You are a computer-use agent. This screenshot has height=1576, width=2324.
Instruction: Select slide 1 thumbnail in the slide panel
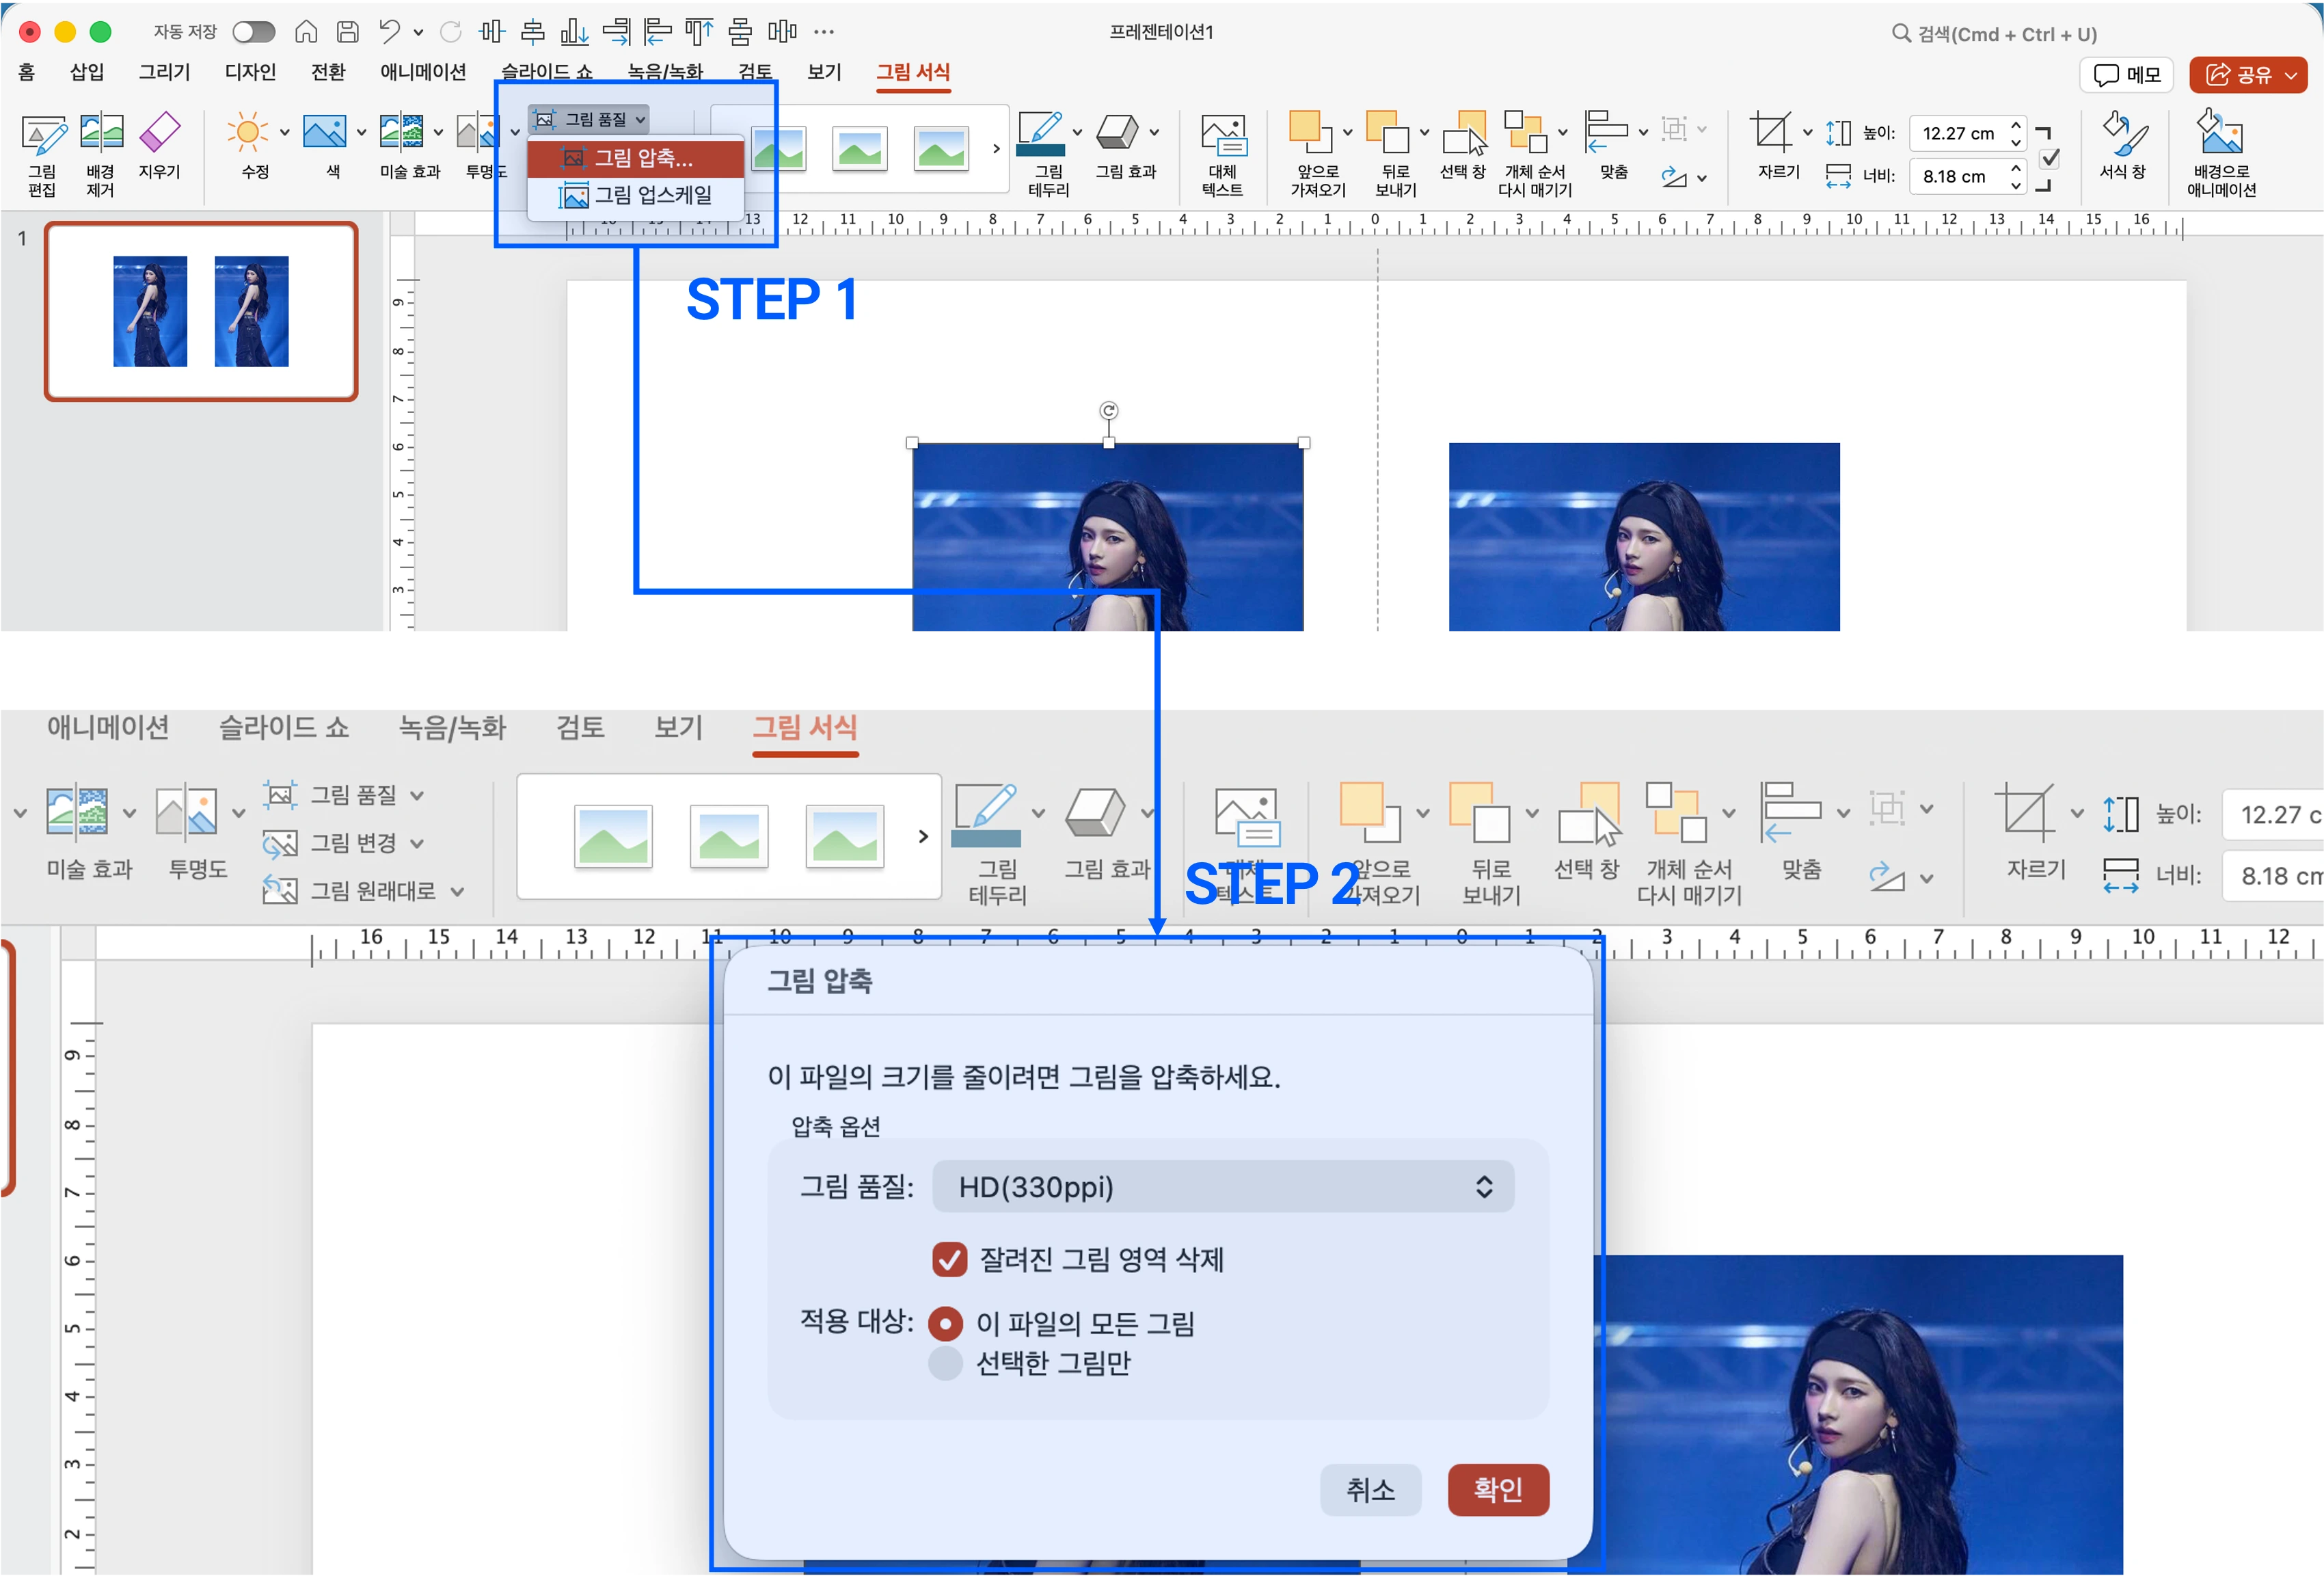pyautogui.click(x=201, y=311)
